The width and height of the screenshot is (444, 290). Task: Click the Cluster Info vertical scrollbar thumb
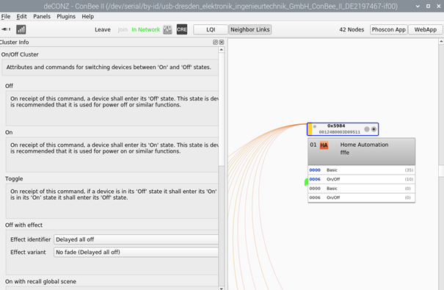coord(222,109)
